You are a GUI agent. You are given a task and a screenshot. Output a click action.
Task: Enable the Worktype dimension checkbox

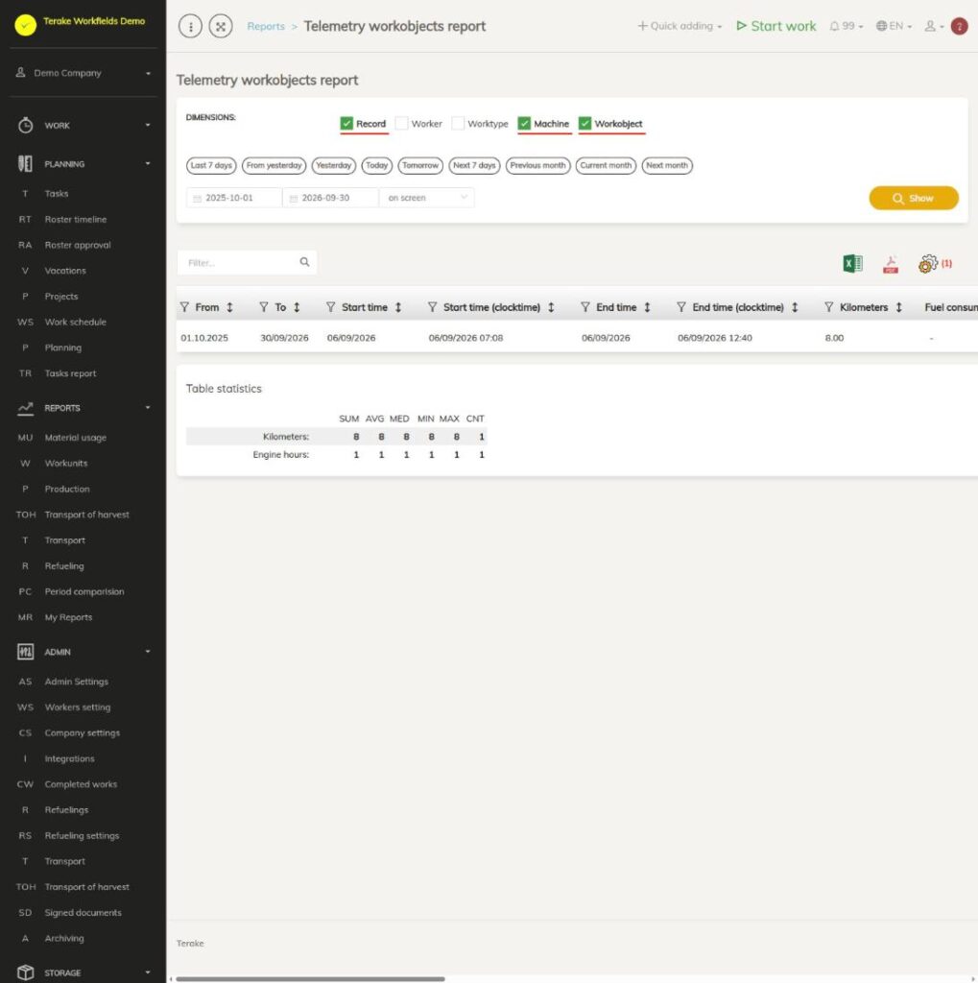(x=458, y=124)
